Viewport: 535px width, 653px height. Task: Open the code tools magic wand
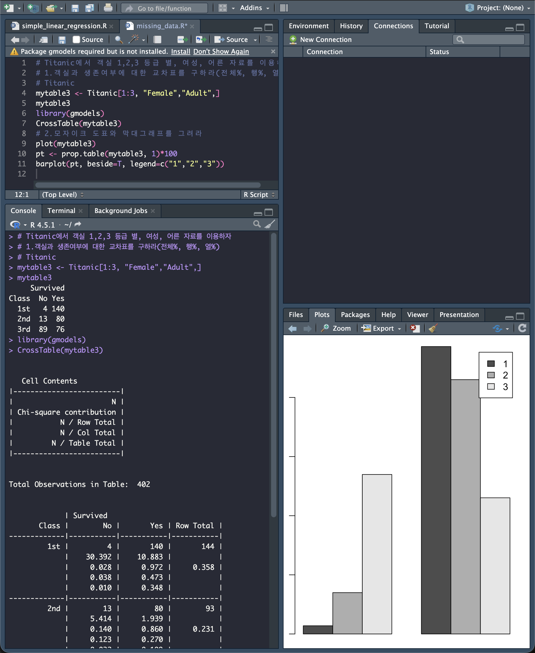tap(134, 39)
